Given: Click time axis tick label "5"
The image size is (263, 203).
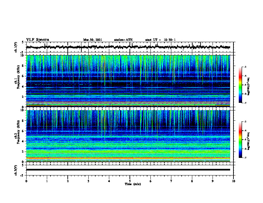Looking at the screenshot, I should (130, 181).
